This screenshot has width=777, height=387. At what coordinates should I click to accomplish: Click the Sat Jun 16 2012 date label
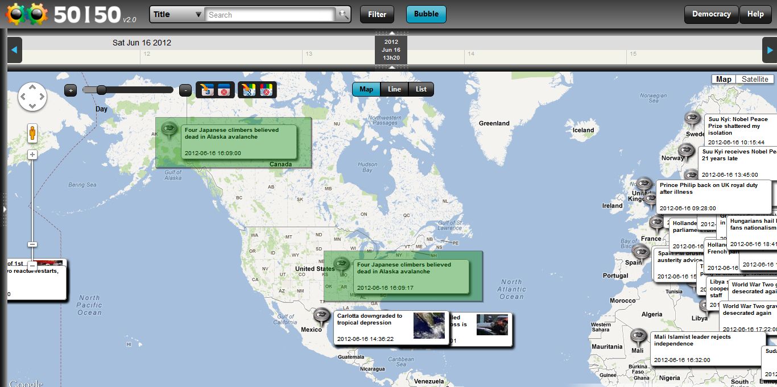[x=142, y=43]
